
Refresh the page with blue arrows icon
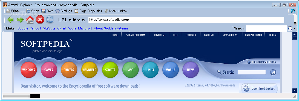point(50,20)
